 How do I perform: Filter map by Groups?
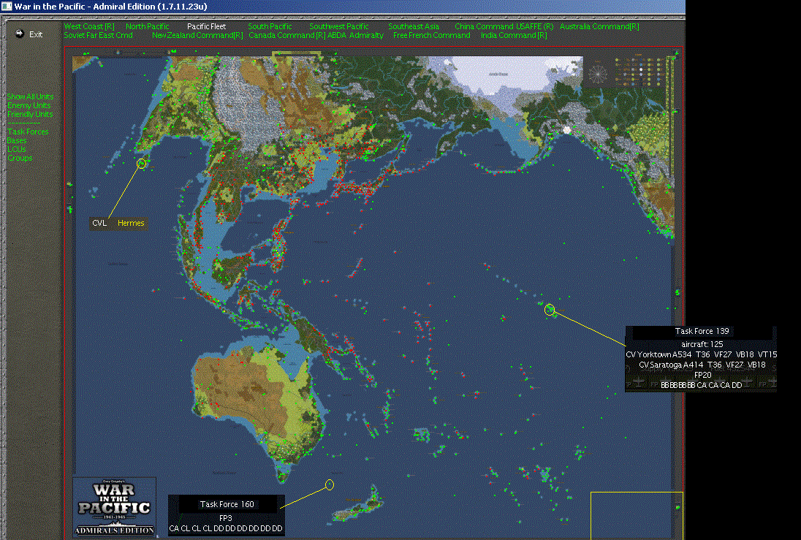(20, 158)
